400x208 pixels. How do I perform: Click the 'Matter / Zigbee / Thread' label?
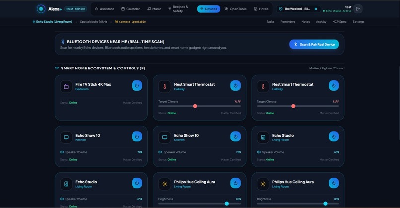pyautogui.click(x=327, y=68)
